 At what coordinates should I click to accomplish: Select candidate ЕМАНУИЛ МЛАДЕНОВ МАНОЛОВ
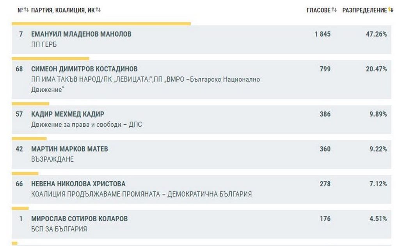[x=81, y=34]
